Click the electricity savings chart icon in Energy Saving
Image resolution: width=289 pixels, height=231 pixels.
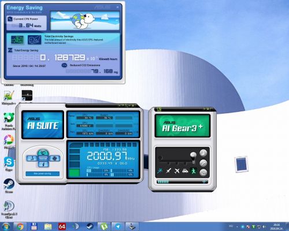pos(34,40)
